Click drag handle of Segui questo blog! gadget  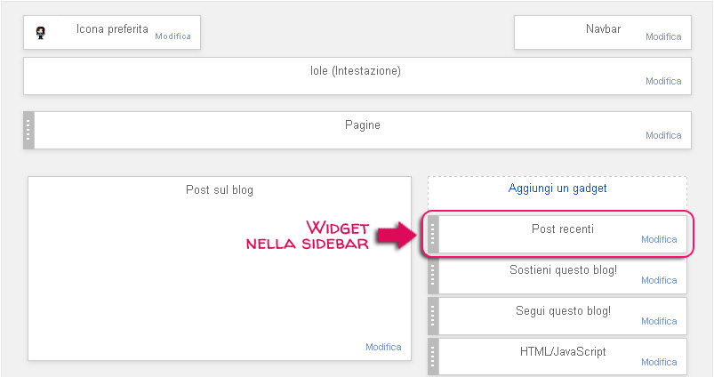tap(433, 316)
